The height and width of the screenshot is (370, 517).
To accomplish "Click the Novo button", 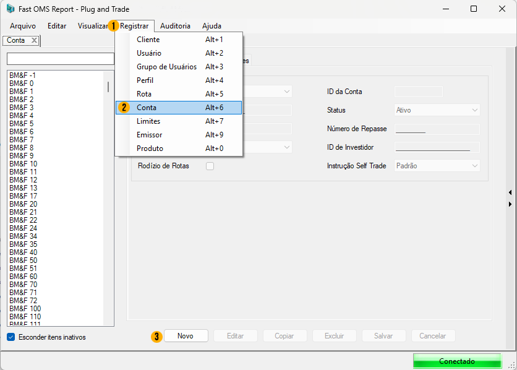I will (186, 336).
